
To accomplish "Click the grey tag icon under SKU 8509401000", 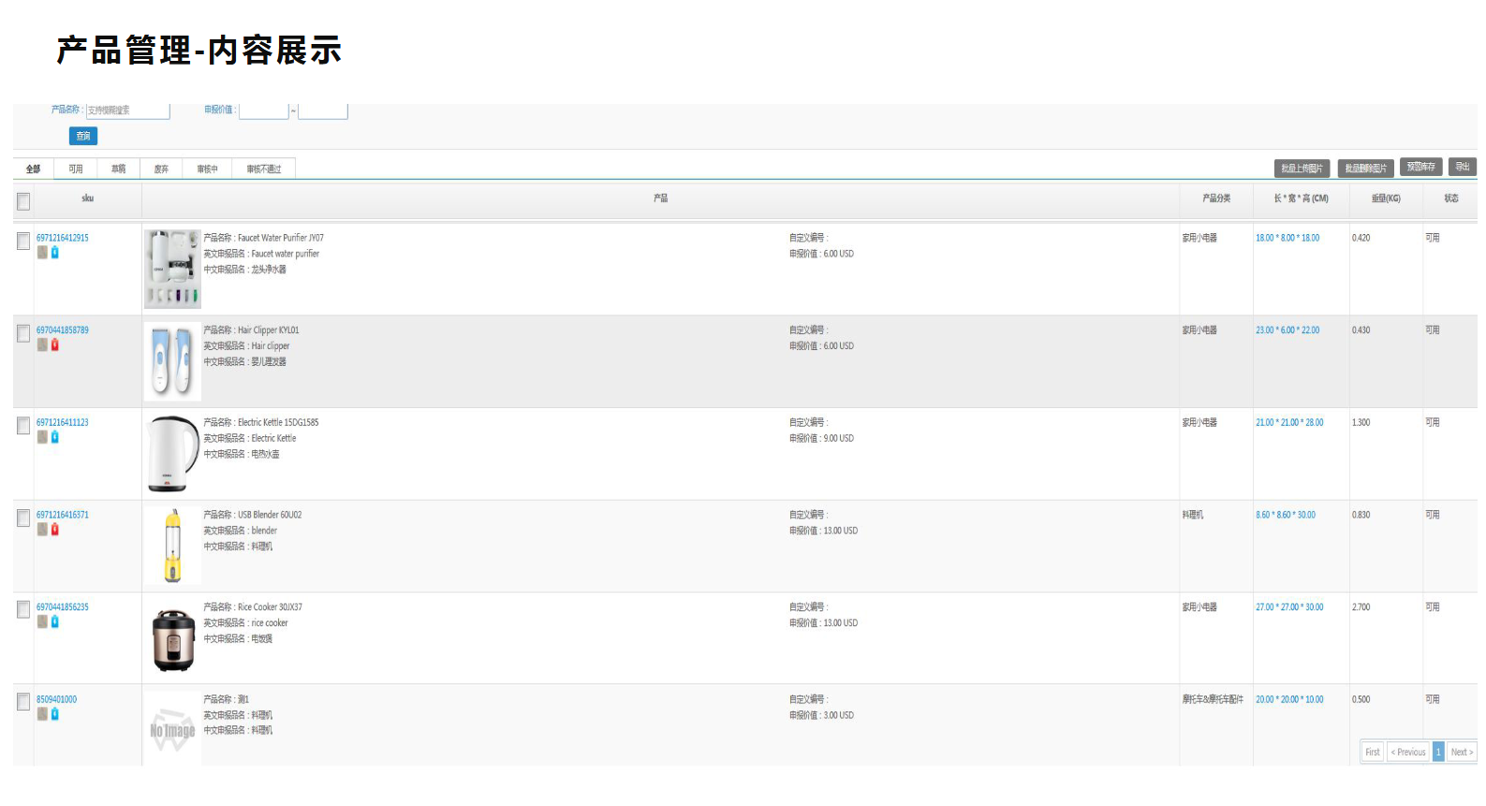I will [42, 714].
